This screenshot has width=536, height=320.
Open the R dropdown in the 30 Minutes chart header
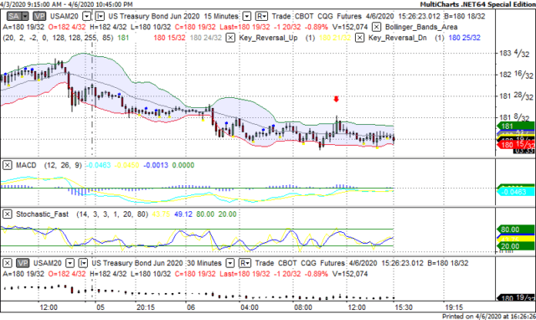245,263
